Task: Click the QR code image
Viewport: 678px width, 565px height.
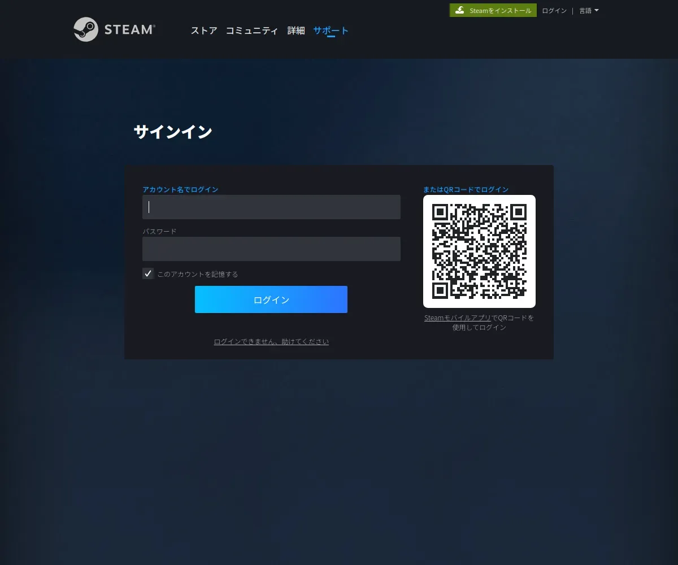Action: coord(479,251)
